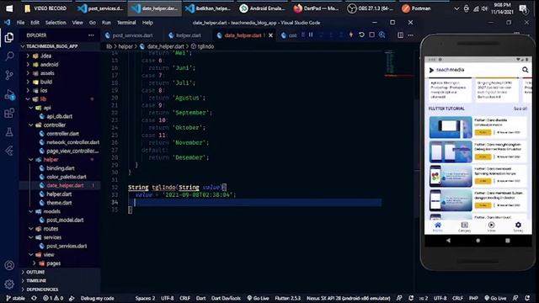Open post_model.dart file
The width and height of the screenshot is (539, 303).
(x=65, y=220)
